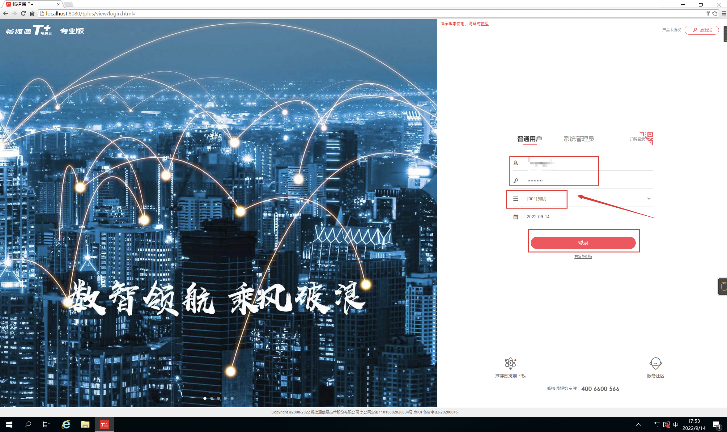The image size is (727, 432).
Task: Select the last carousel dot indicator
Action: 232,398
